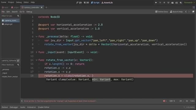Open script editor File menu
Image resolution: width=196 pixels, height=110 pixels.
pyautogui.click(x=3, y=12)
